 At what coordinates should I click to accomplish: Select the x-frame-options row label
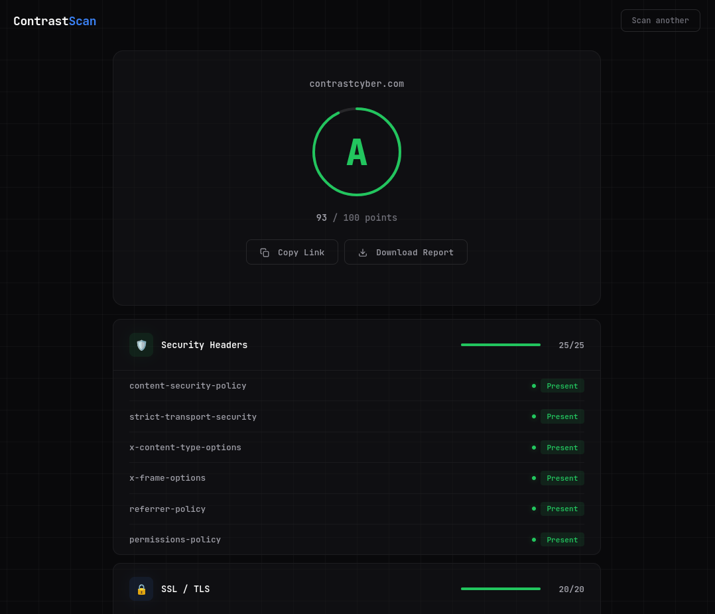point(167,477)
